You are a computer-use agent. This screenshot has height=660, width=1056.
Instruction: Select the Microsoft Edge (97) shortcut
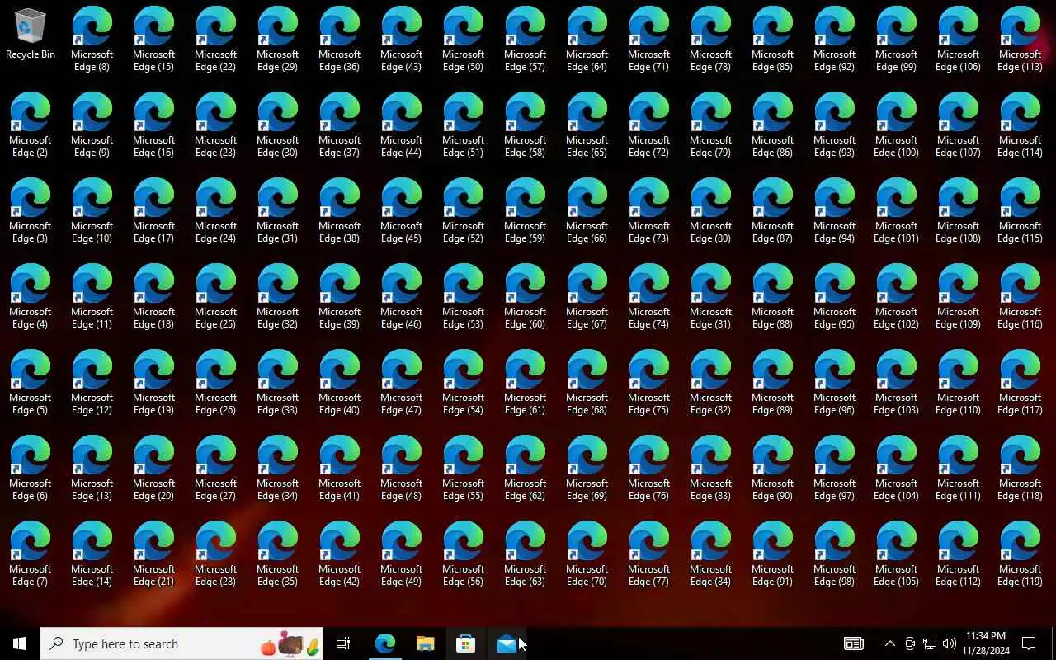[835, 469]
